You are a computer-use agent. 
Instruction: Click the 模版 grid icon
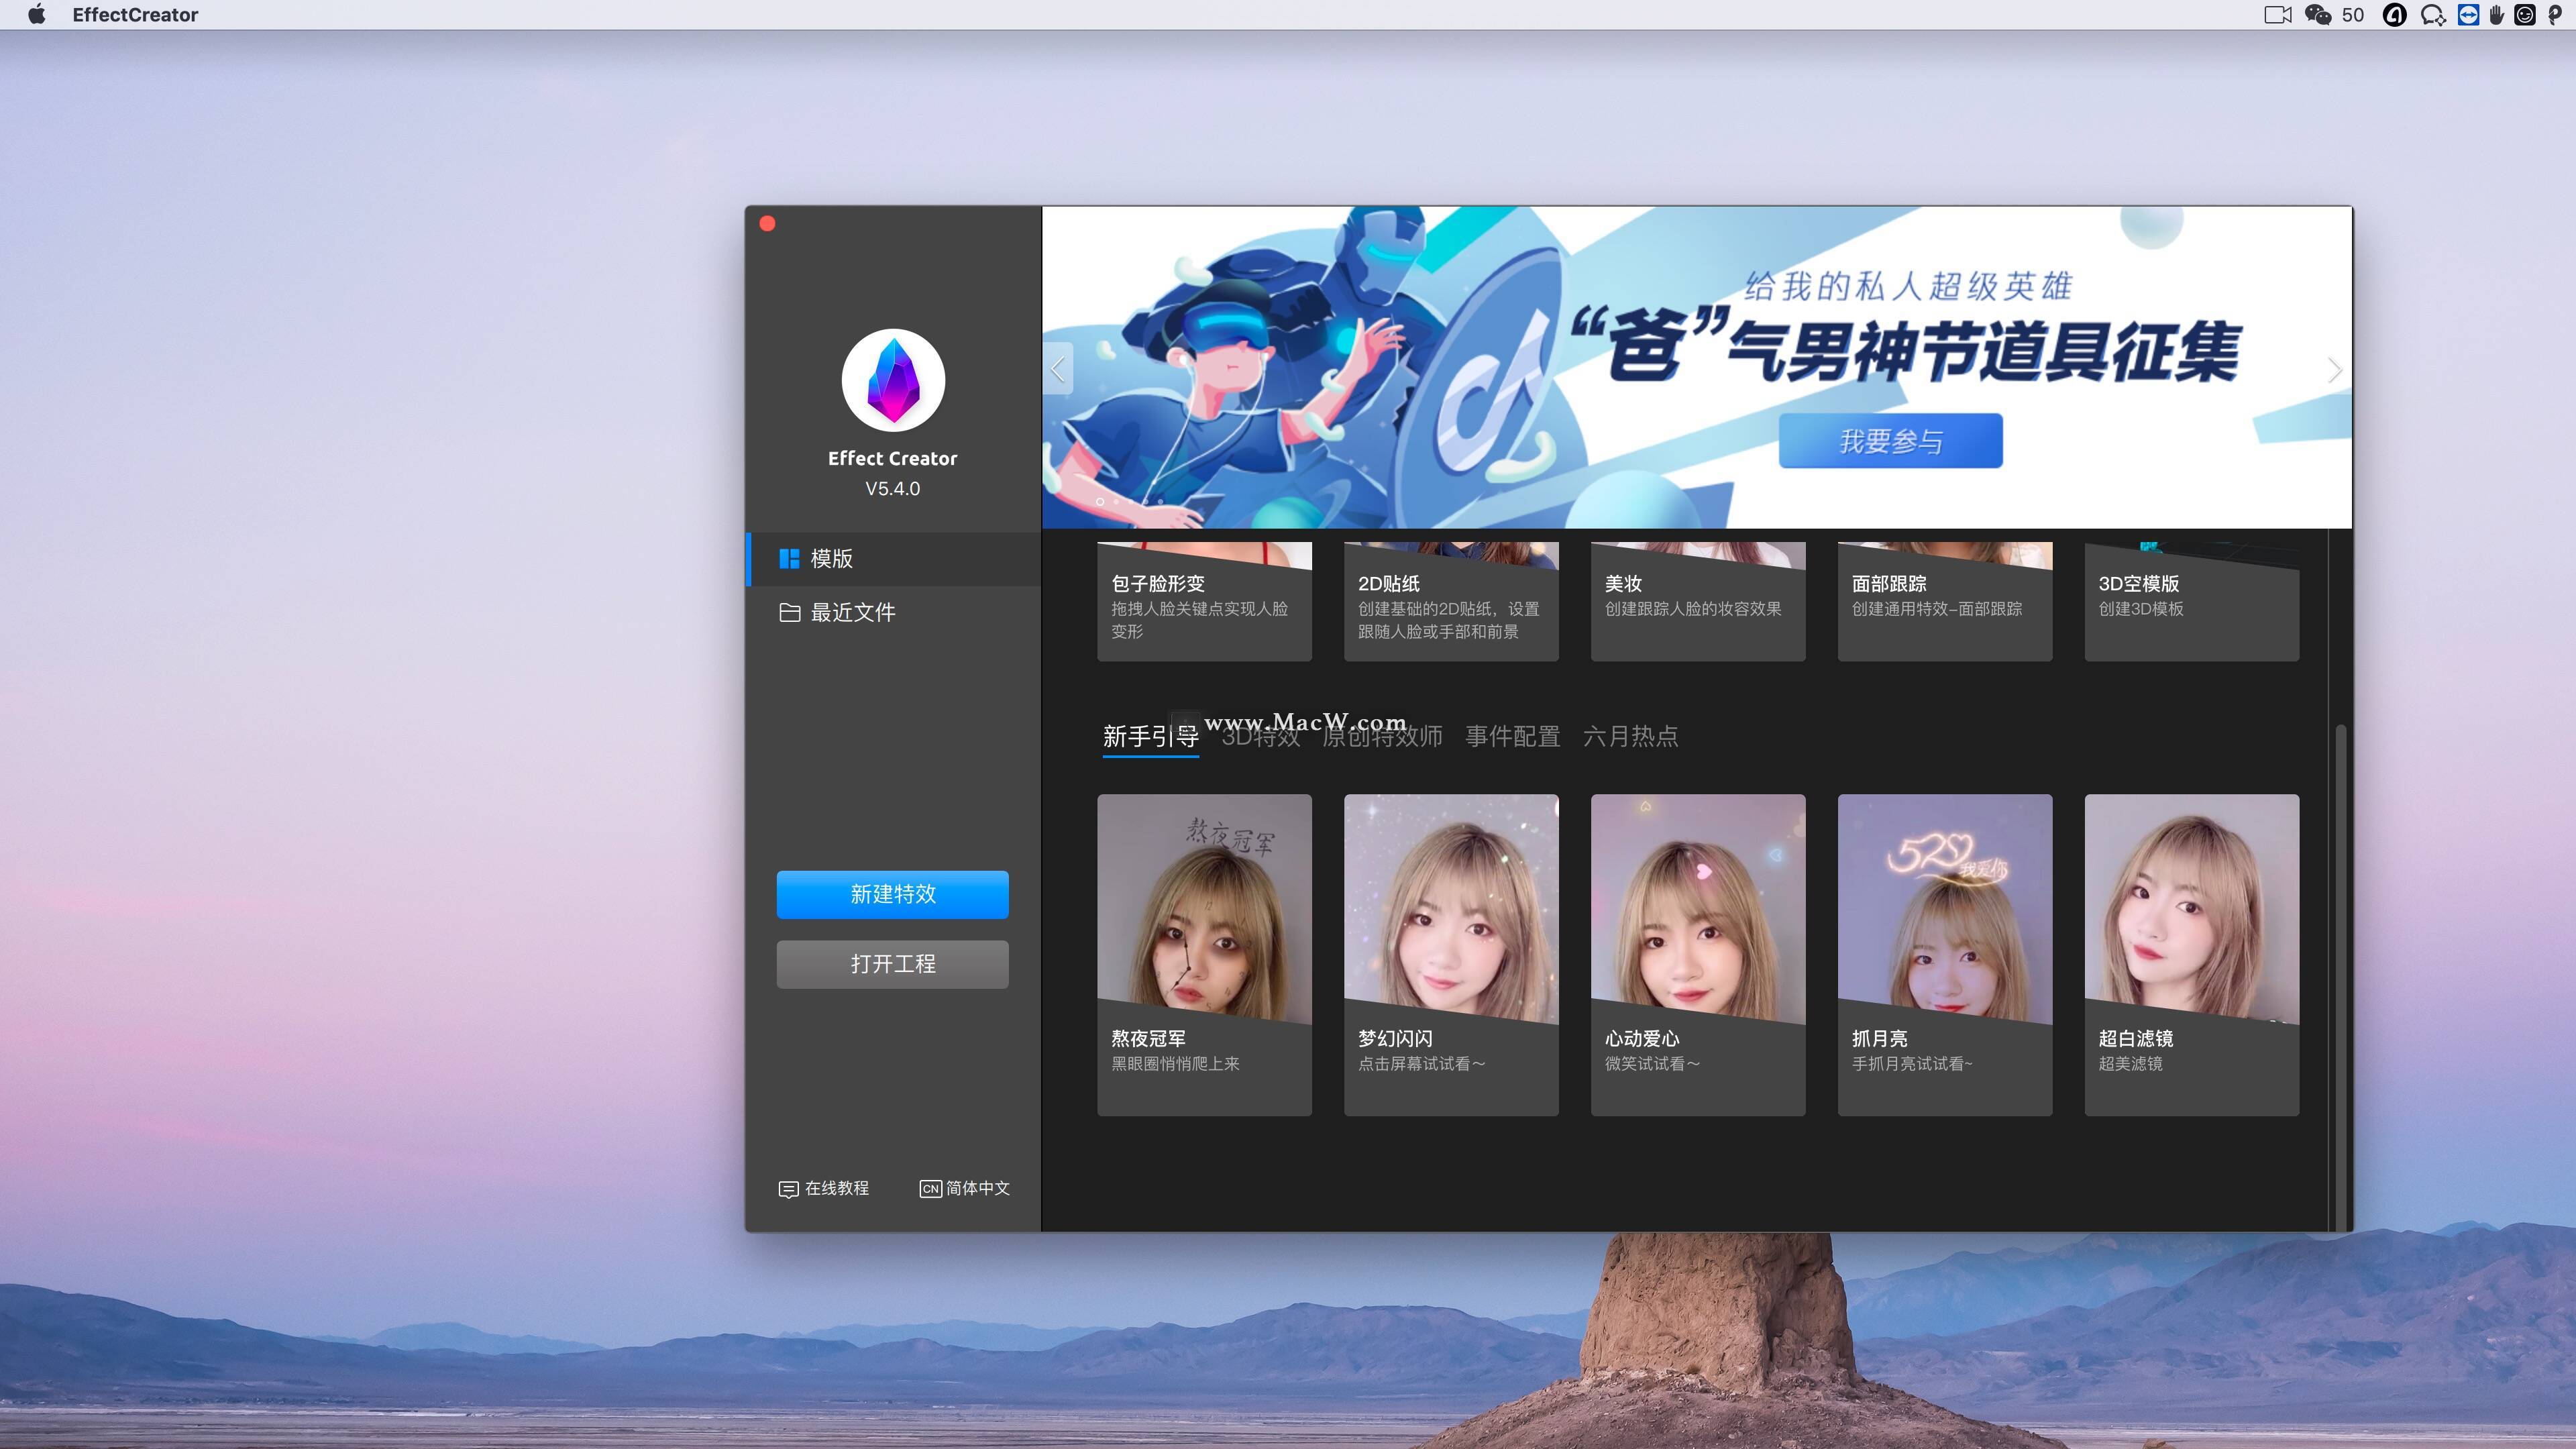[x=789, y=558]
